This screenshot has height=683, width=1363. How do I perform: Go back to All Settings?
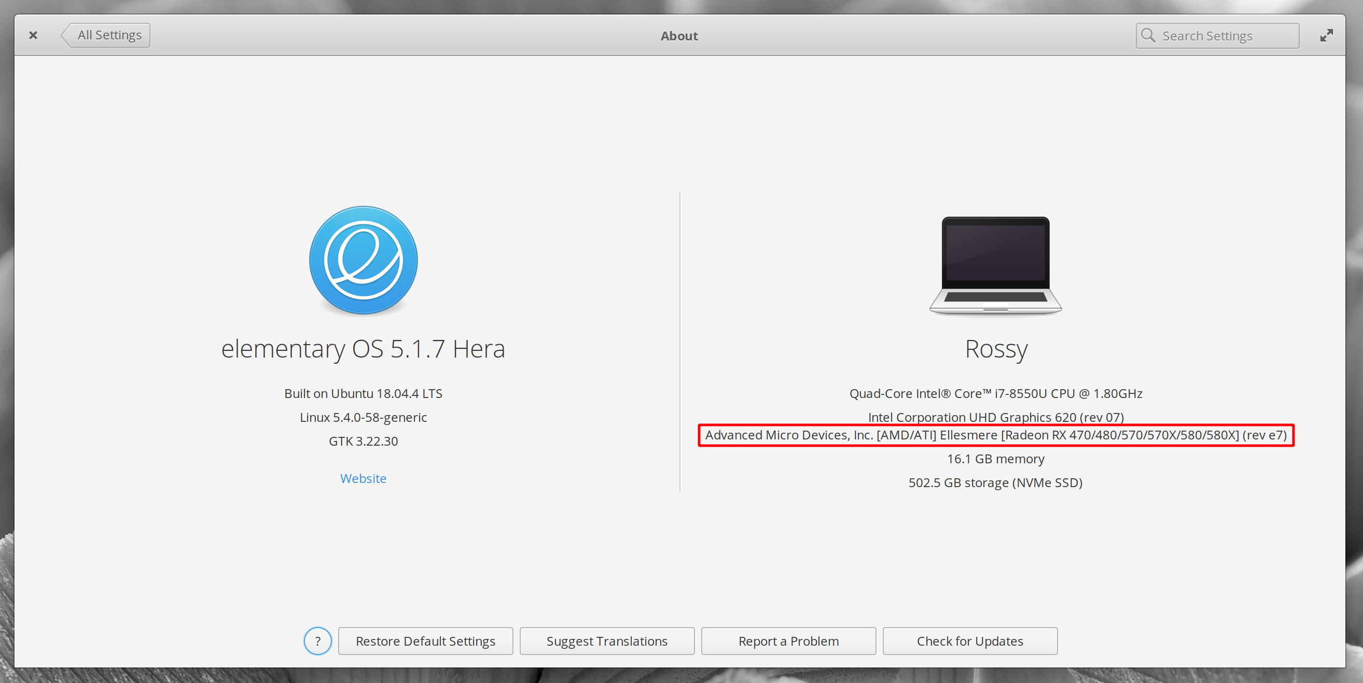tap(106, 35)
